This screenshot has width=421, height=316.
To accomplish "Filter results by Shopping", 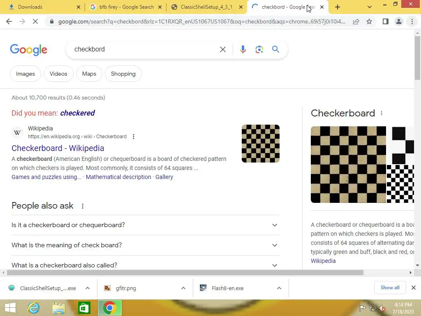I will coord(123,74).
